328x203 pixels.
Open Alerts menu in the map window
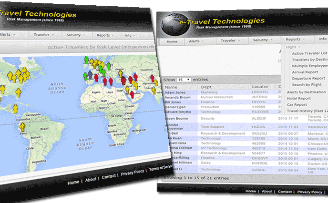pos(7,34)
